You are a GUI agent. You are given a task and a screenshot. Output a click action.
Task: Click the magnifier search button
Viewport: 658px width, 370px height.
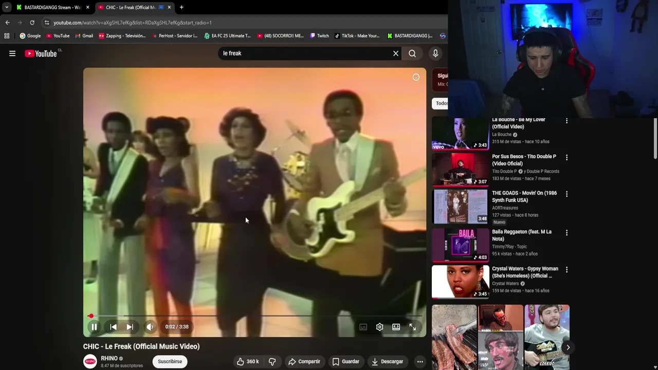[x=412, y=53]
